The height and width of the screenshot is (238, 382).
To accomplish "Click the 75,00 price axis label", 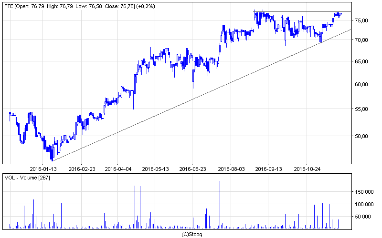I will 361,21.
